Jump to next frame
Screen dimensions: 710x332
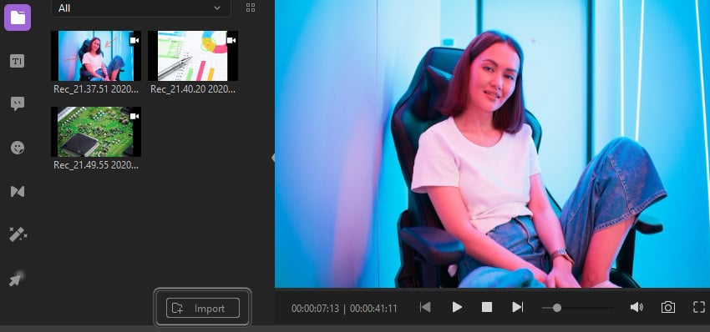point(518,307)
